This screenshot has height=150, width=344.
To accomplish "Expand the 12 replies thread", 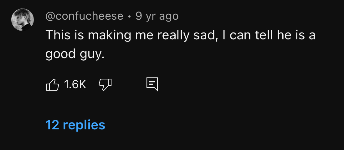I will click(x=75, y=125).
